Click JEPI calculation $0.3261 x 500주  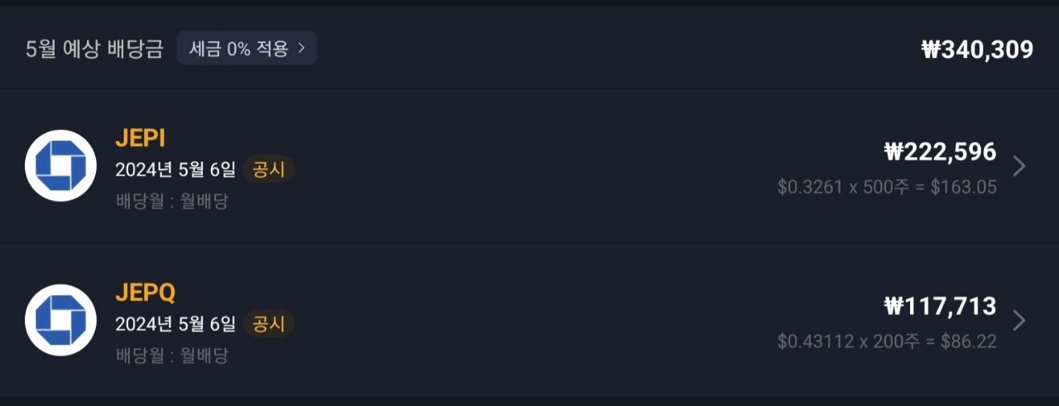tap(845, 187)
